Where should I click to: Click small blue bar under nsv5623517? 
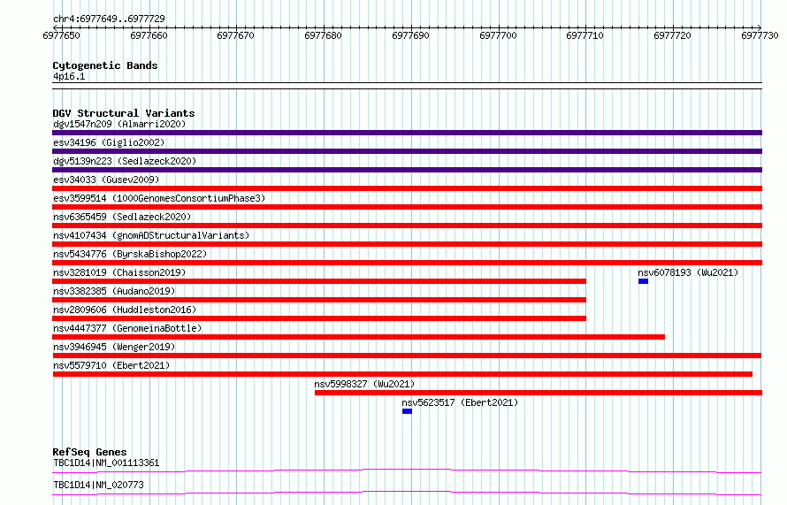407,411
